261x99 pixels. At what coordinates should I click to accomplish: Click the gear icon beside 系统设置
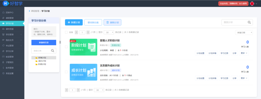tap(3, 73)
